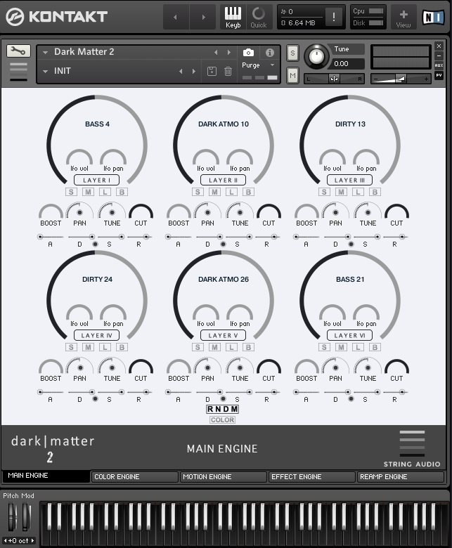The image size is (452, 548).
Task: Open the Purge dropdown menu
Action: click(257, 65)
